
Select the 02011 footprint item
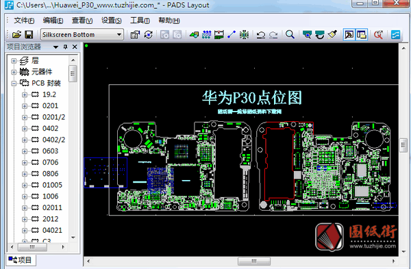click(52, 207)
